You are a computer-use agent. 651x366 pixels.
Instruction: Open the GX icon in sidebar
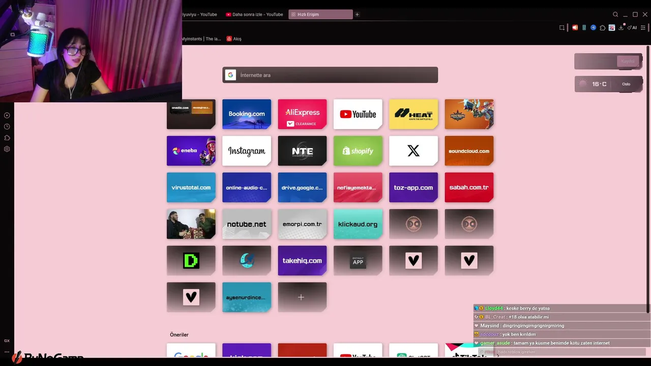pyautogui.click(x=7, y=341)
